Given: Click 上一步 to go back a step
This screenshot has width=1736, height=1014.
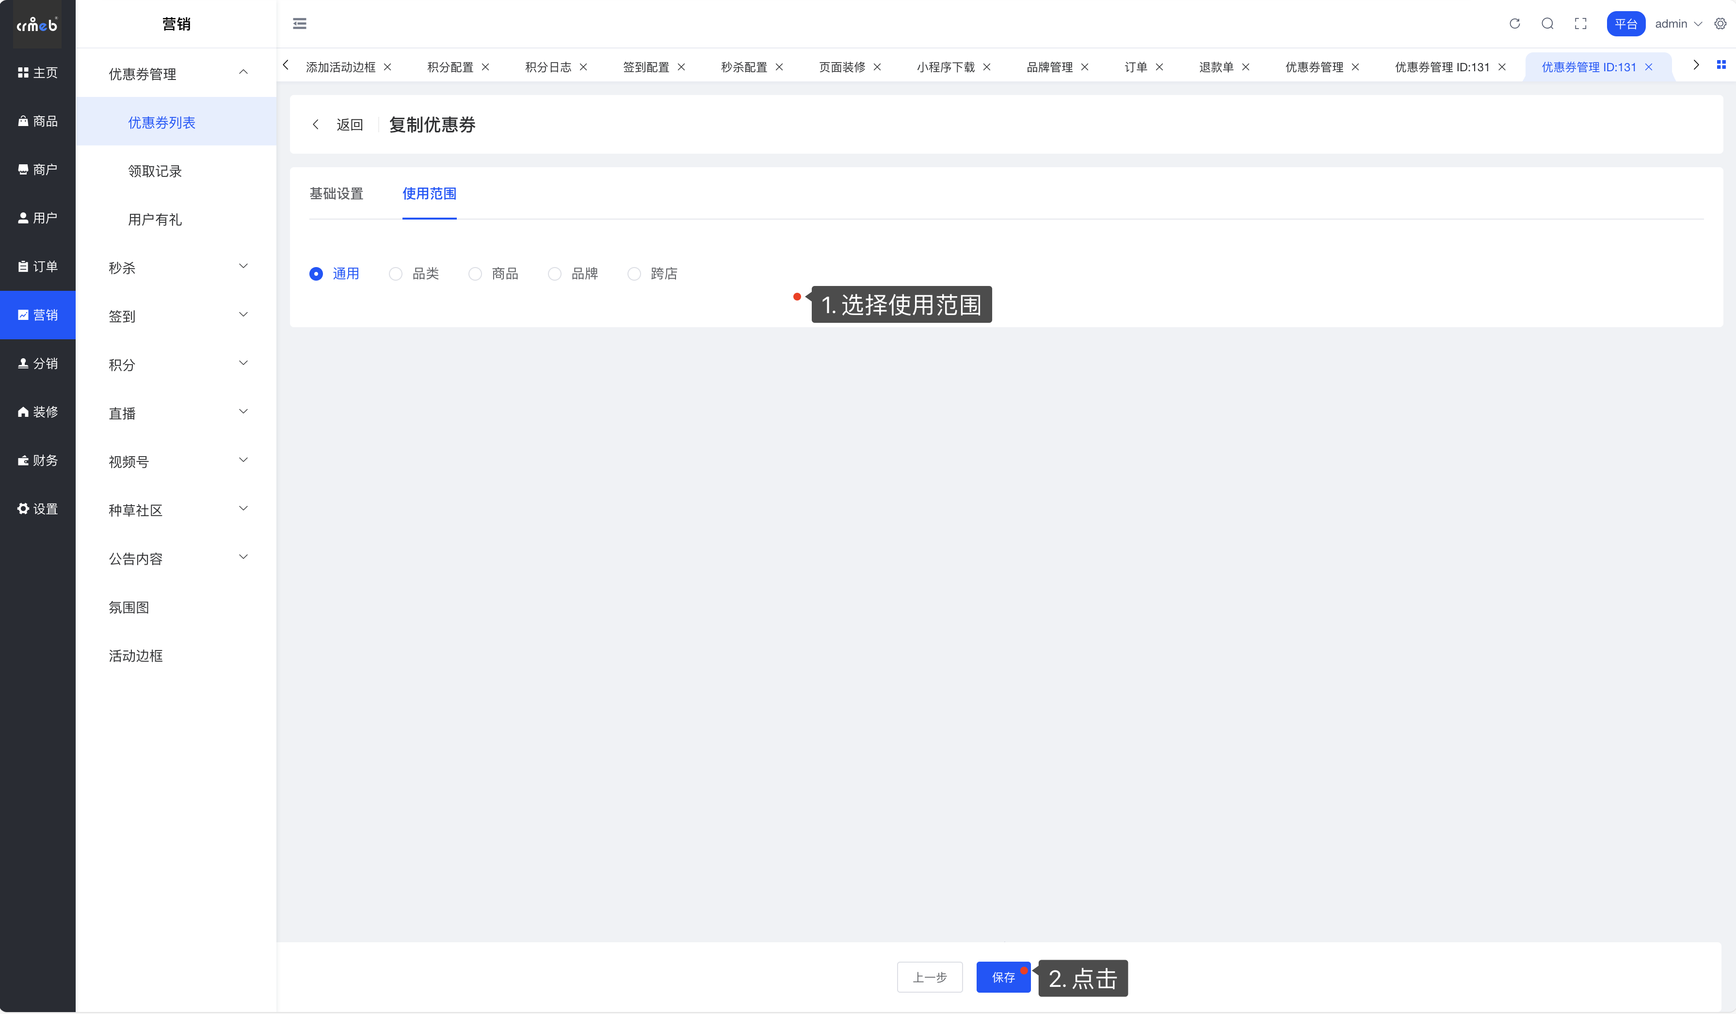Looking at the screenshot, I should pos(929,977).
